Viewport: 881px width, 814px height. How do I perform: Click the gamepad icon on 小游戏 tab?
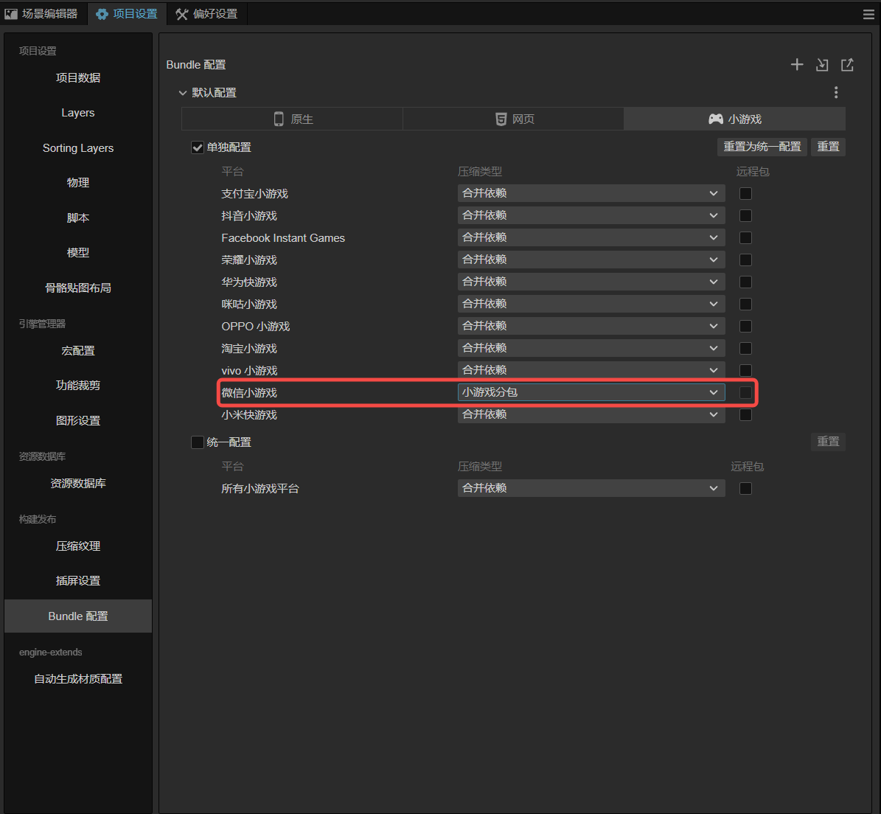[x=715, y=119]
